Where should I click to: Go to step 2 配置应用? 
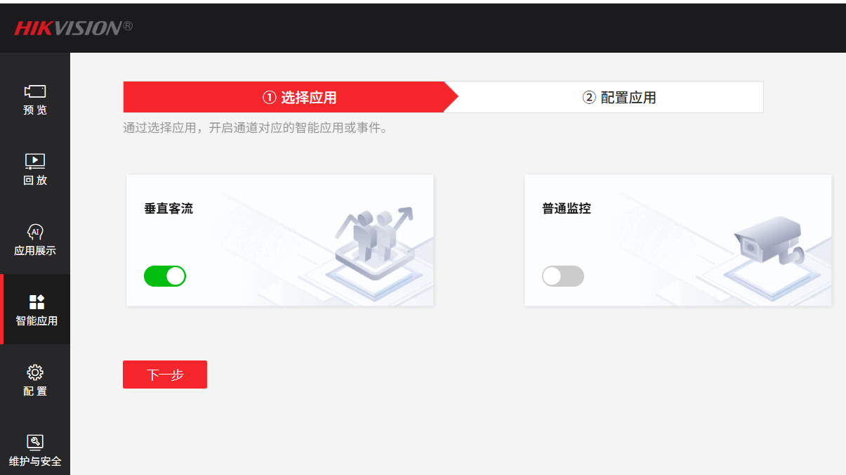pyautogui.click(x=619, y=97)
